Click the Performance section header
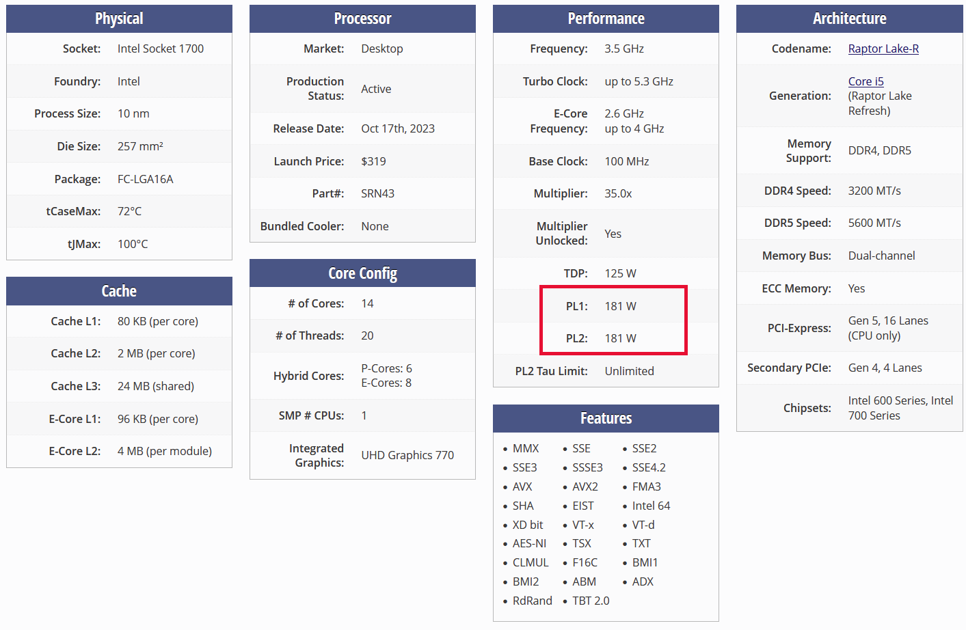 tap(606, 18)
